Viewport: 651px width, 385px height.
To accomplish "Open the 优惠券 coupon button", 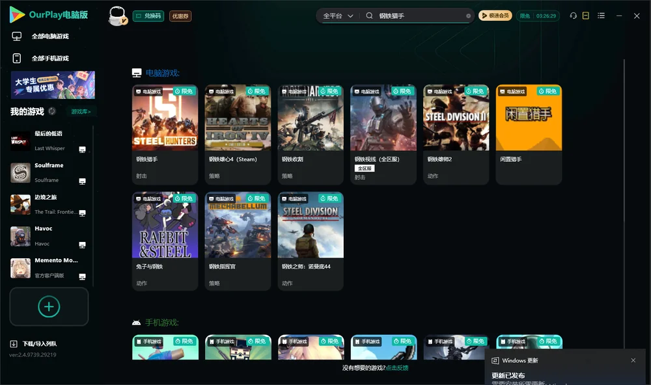I will tap(180, 16).
